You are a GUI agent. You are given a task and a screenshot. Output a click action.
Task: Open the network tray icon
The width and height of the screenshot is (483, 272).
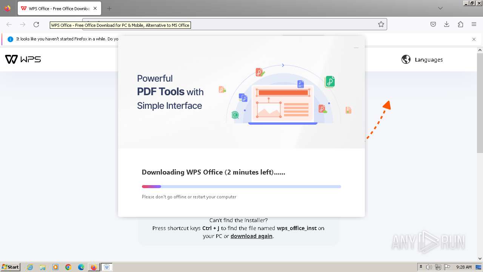438,267
